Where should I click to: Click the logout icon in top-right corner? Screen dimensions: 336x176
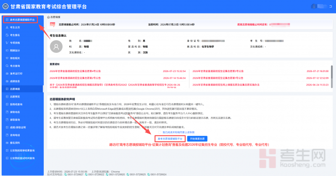point(331,6)
